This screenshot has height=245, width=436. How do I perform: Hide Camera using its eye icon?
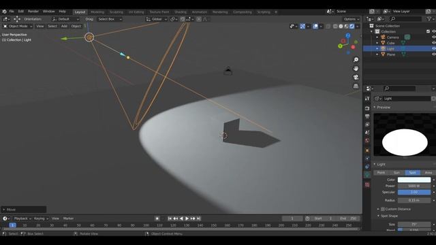point(433,37)
